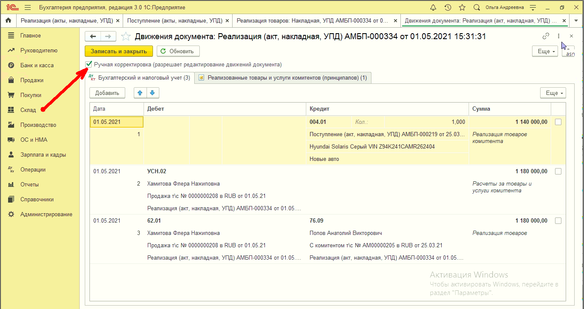Select the date cell of entry 1
The height and width of the screenshot is (309, 584).
pyautogui.click(x=117, y=122)
